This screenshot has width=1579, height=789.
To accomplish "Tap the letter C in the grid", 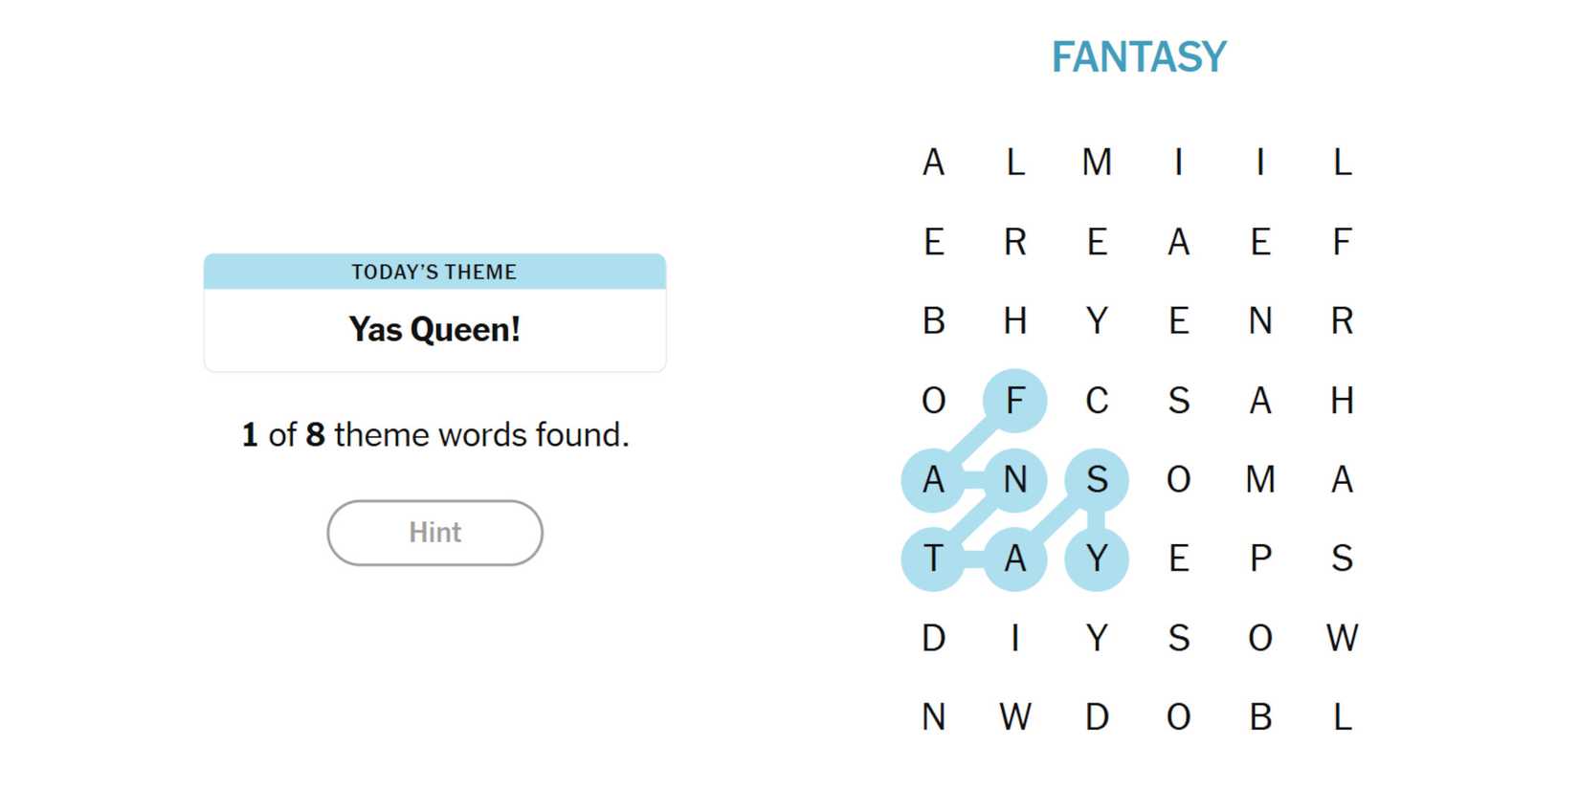I will point(1097,400).
